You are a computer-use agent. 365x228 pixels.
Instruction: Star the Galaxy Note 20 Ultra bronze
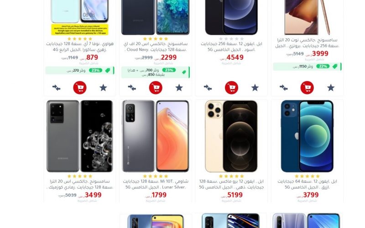[330, 88]
